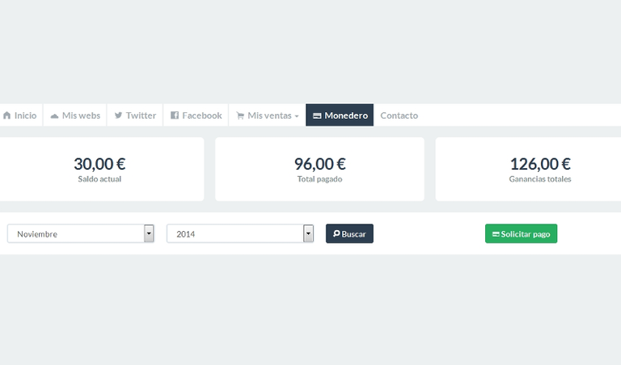Screen dimensions: 621x365
Task: Click the Twitter bird icon
Action: (118, 115)
